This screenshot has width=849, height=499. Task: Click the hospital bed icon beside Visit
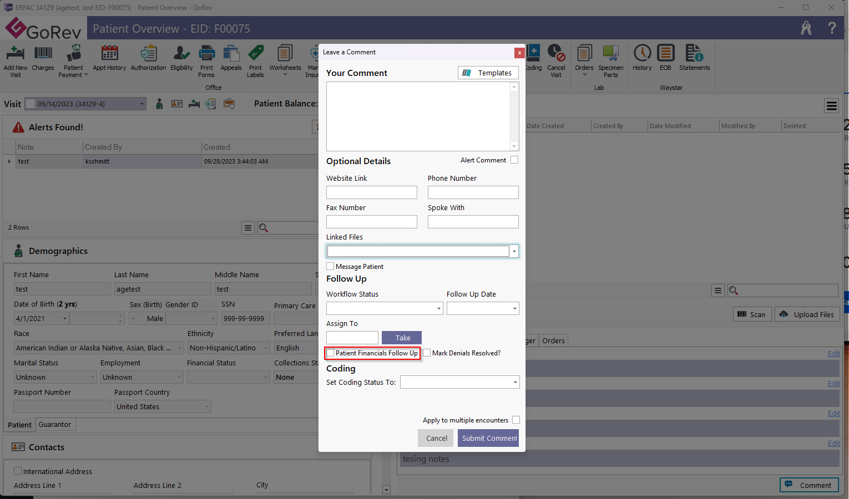pos(194,104)
